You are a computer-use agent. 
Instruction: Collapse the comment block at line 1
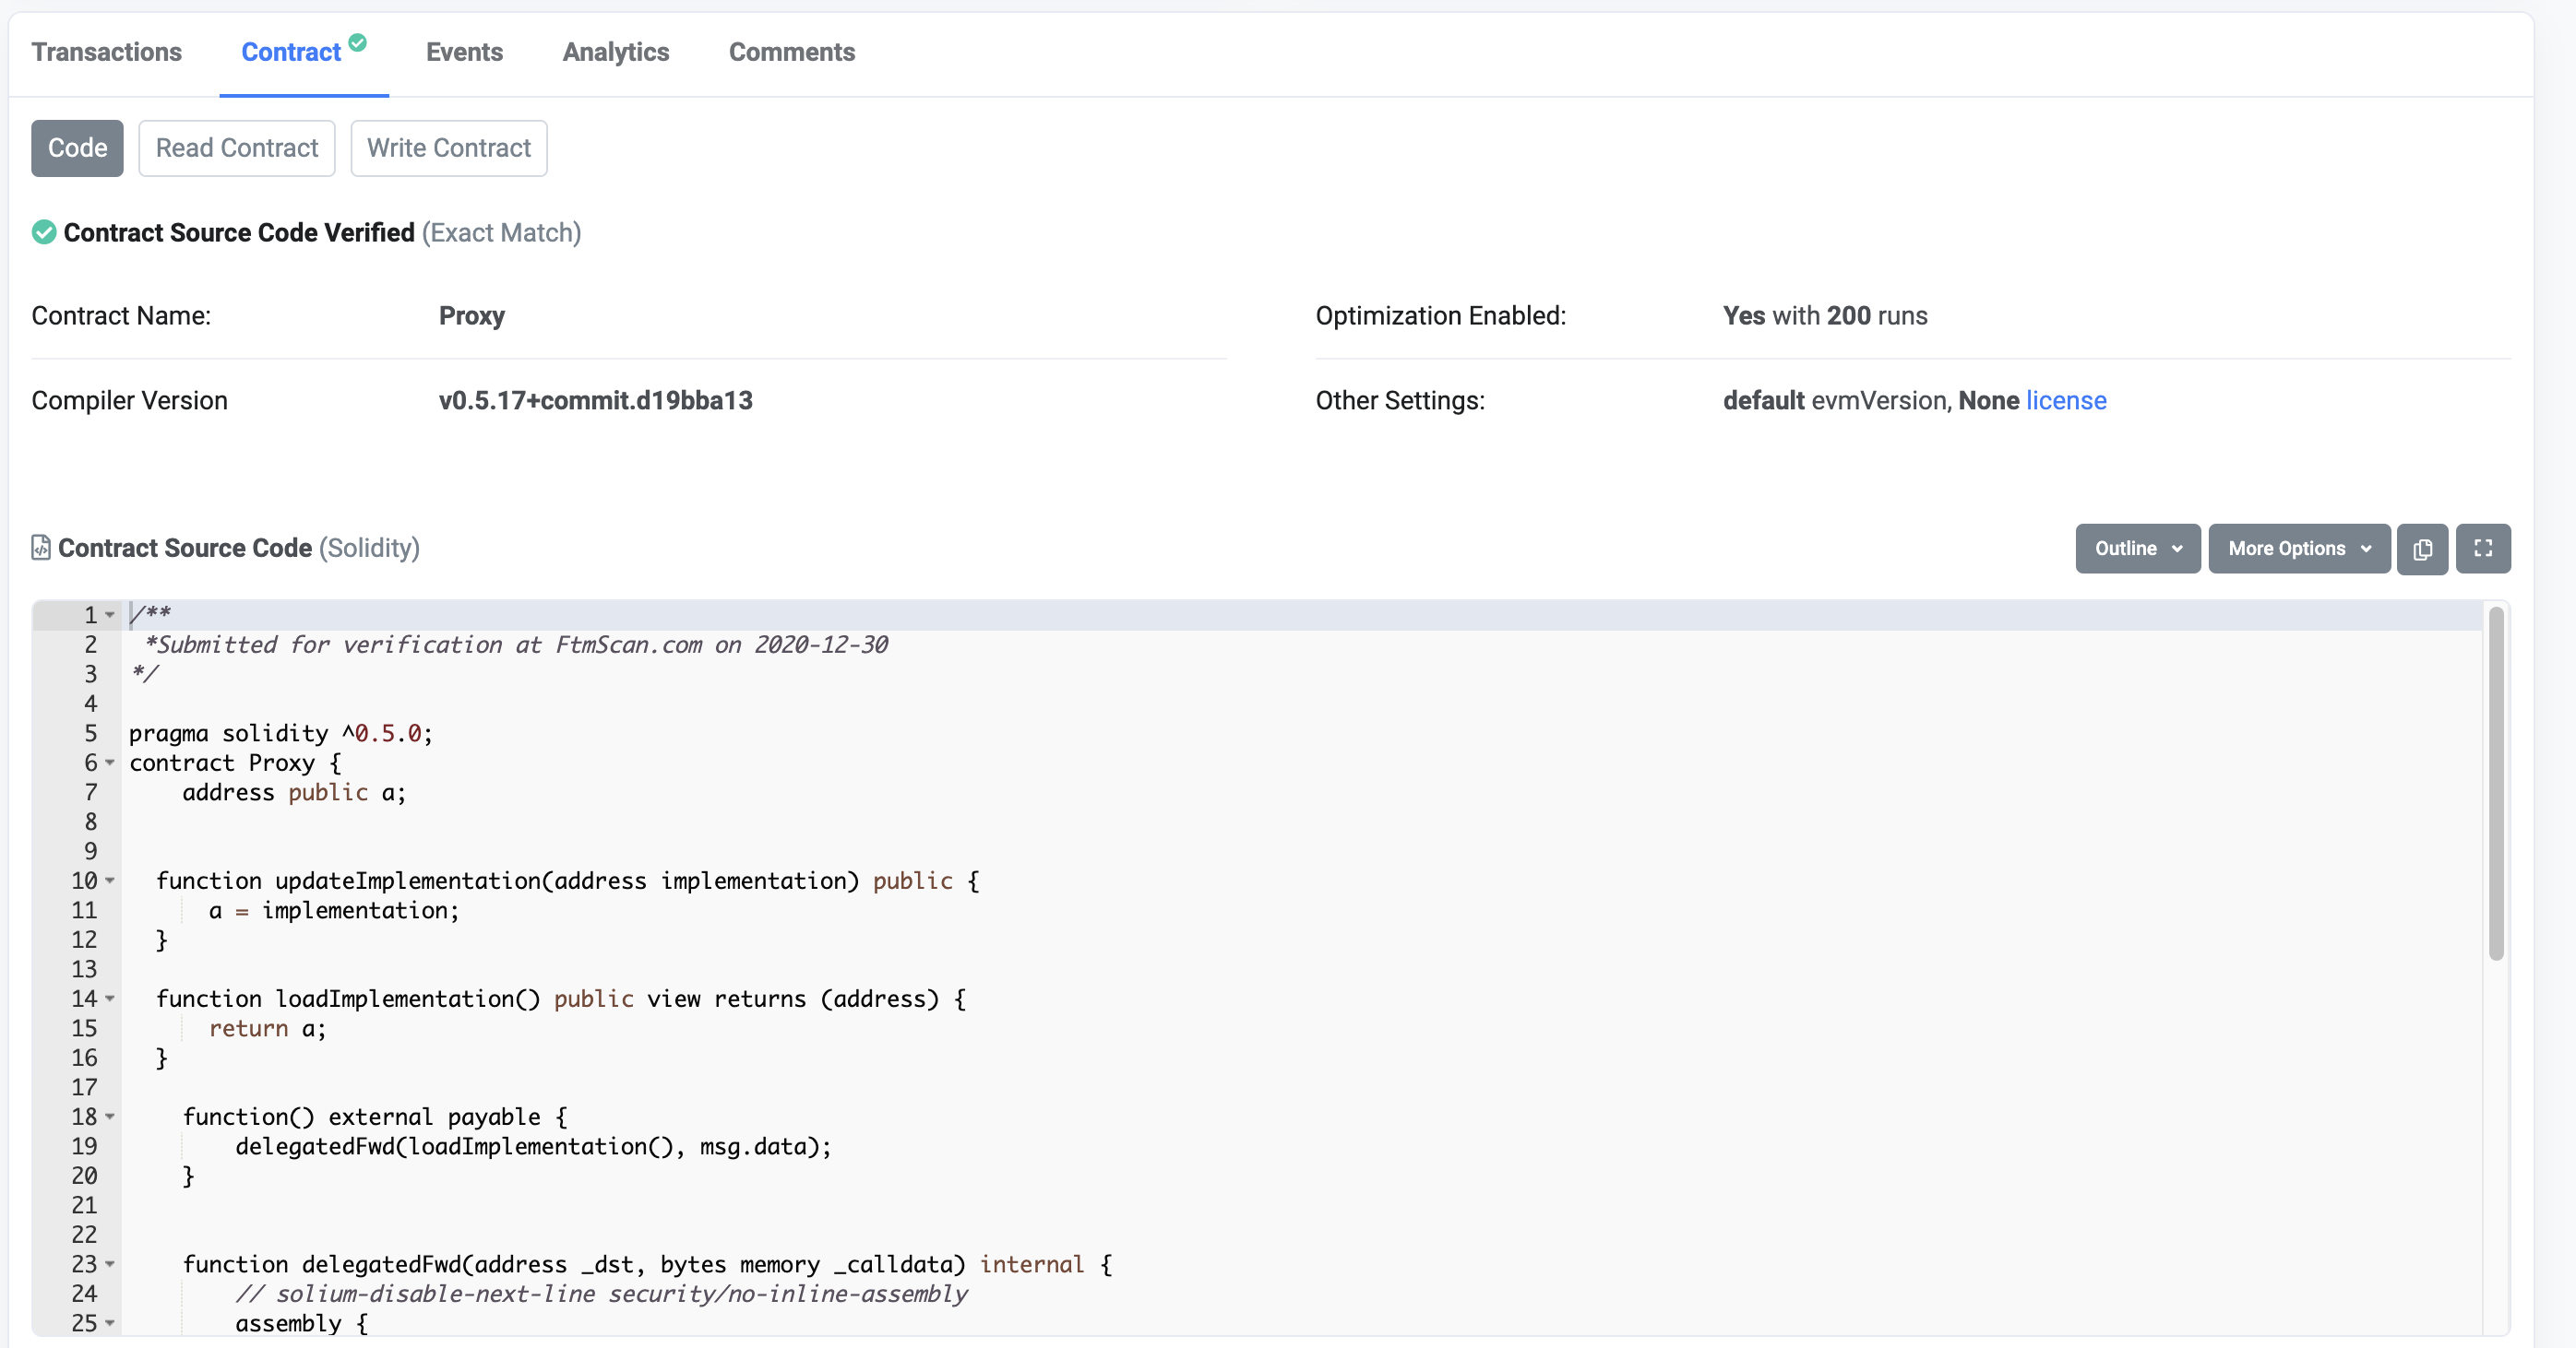click(110, 615)
